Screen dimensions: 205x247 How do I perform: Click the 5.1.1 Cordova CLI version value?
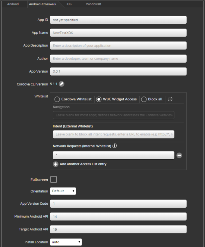[54, 84]
